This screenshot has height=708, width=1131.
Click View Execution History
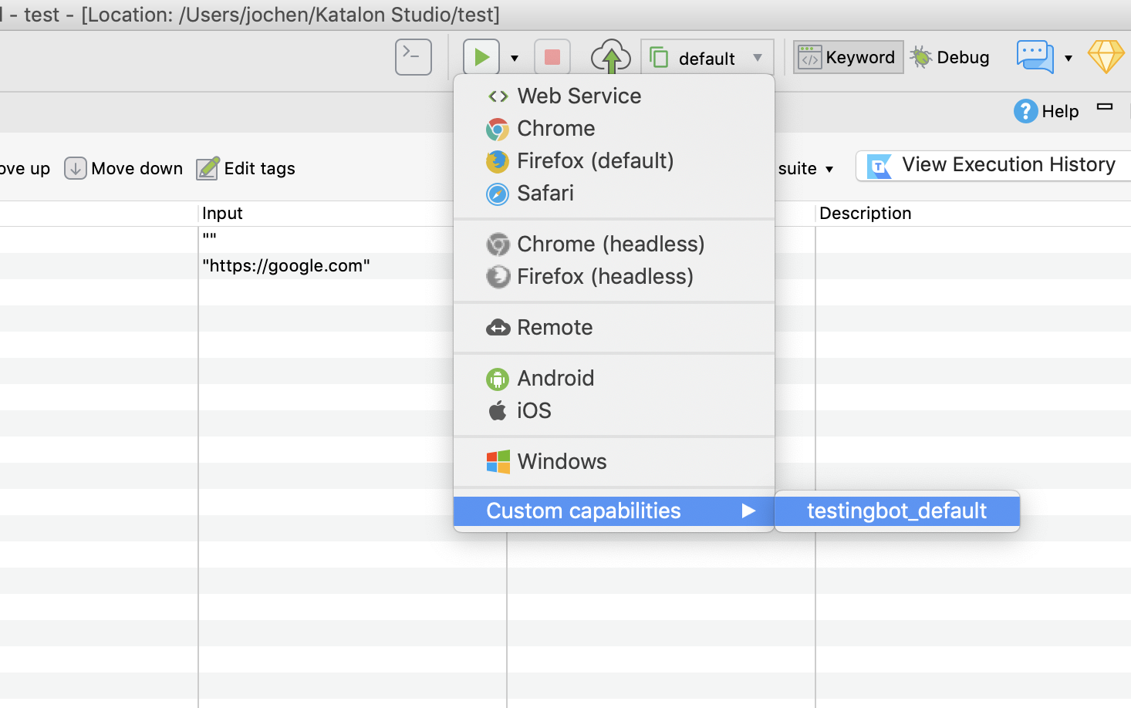pyautogui.click(x=992, y=165)
